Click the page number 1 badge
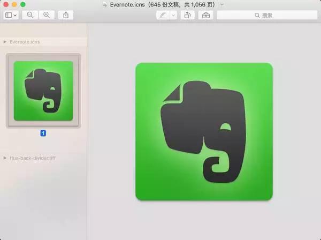Image resolution: width=321 pixels, height=240 pixels. [43, 133]
